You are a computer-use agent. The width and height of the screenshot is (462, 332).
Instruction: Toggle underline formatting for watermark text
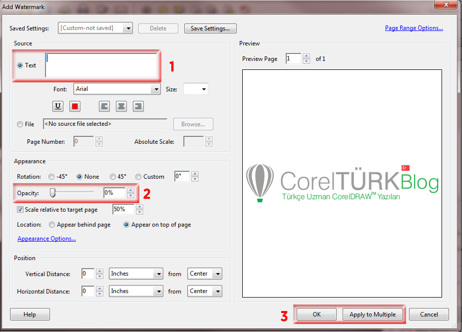tap(58, 106)
